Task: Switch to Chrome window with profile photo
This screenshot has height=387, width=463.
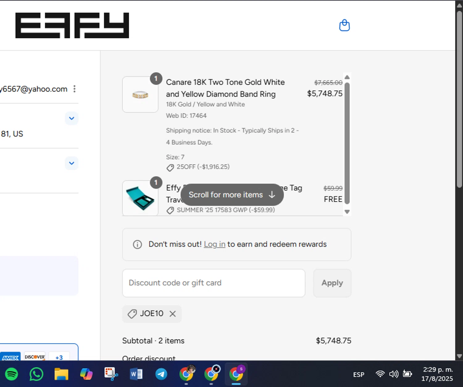Action: [x=186, y=374]
